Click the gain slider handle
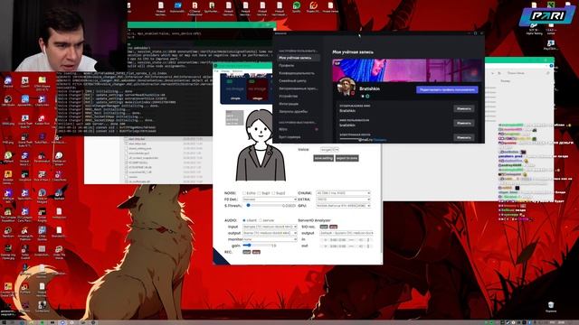This screenshot has width=579, height=325. click(250, 245)
